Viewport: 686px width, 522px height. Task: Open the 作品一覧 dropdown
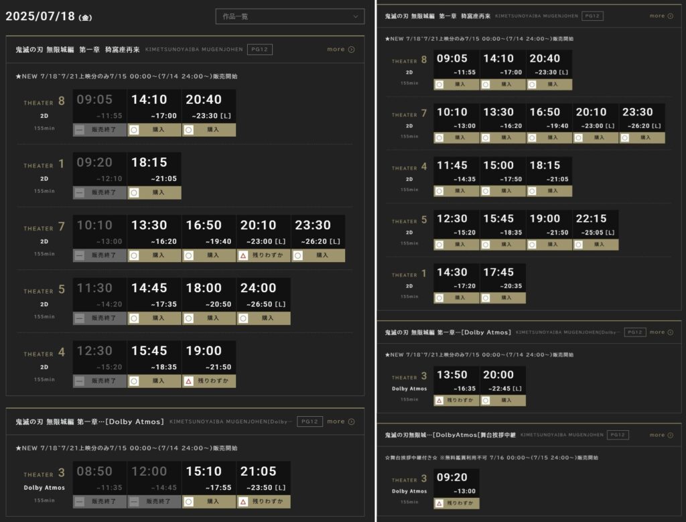(x=289, y=16)
